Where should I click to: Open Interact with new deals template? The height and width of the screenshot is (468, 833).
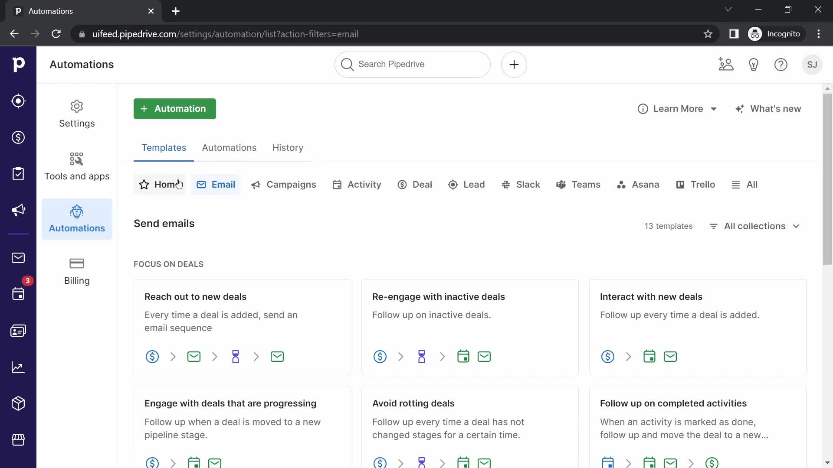point(698,327)
